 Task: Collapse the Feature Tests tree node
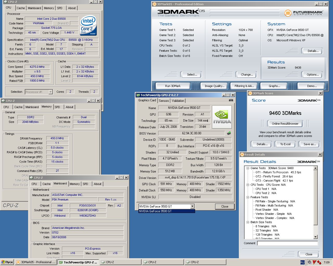(x=248, y=197)
